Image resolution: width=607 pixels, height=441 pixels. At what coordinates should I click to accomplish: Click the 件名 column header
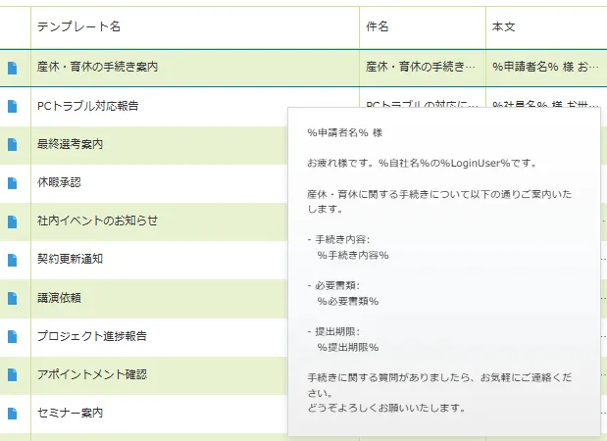pos(378,27)
